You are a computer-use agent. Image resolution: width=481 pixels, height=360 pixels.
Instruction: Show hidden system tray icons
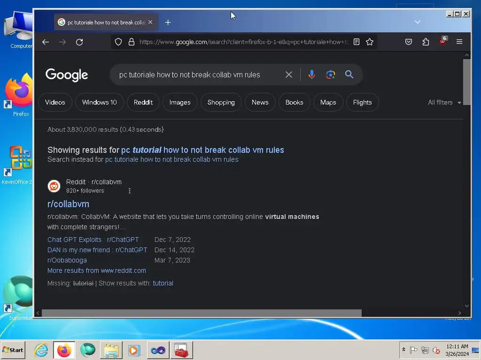[x=403, y=350]
